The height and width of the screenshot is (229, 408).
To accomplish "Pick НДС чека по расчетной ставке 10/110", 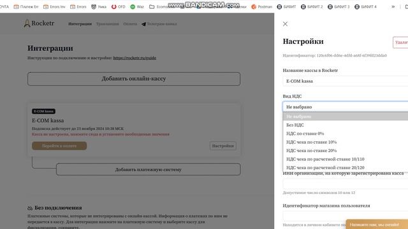I will (346, 159).
